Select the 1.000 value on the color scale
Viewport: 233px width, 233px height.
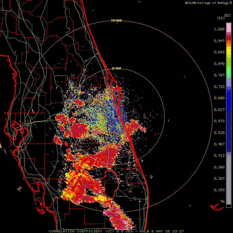[219, 29]
